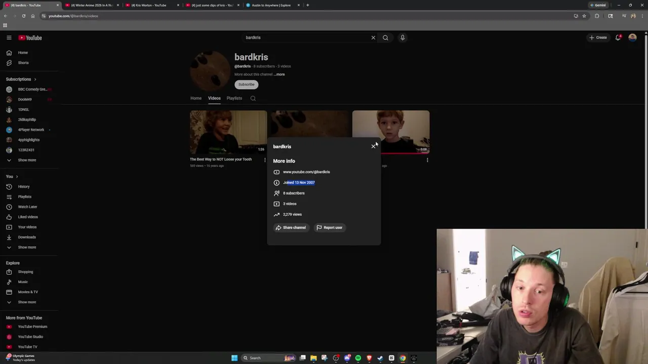Click the YouTube logo
Image resolution: width=648 pixels, height=364 pixels.
[30, 38]
